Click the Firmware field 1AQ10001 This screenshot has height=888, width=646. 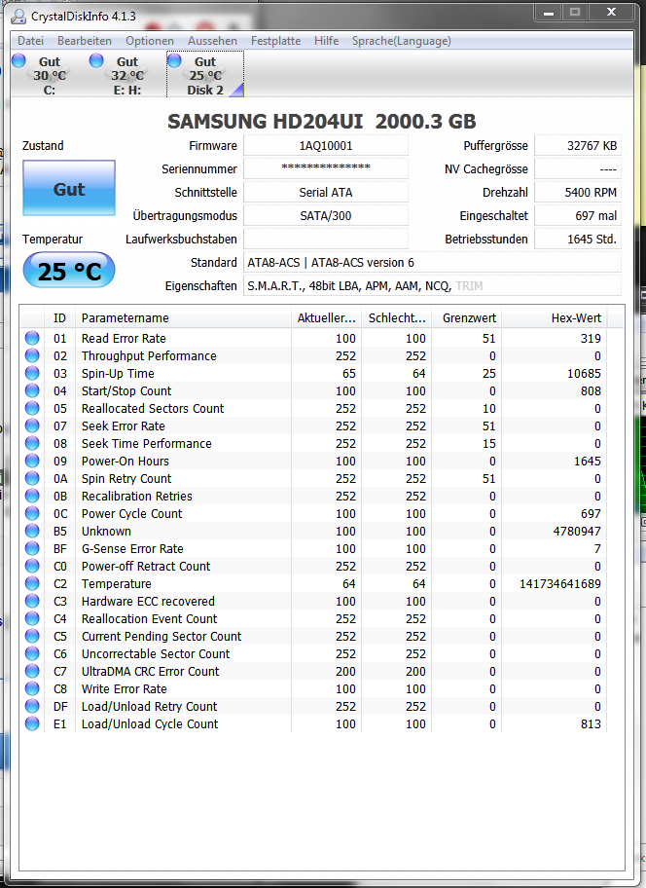(x=326, y=145)
